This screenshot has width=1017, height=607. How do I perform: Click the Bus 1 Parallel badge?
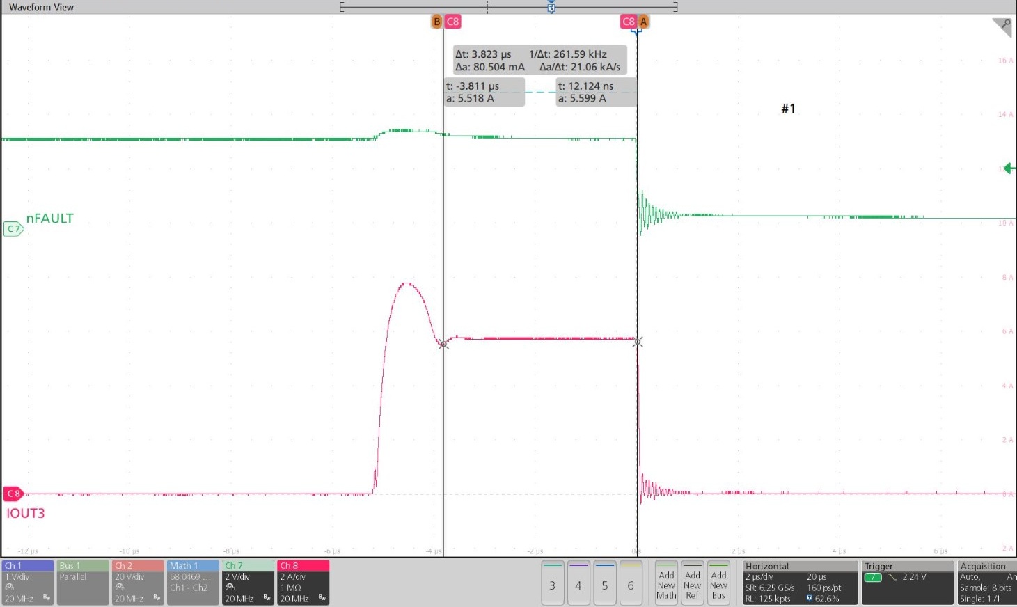(x=82, y=582)
